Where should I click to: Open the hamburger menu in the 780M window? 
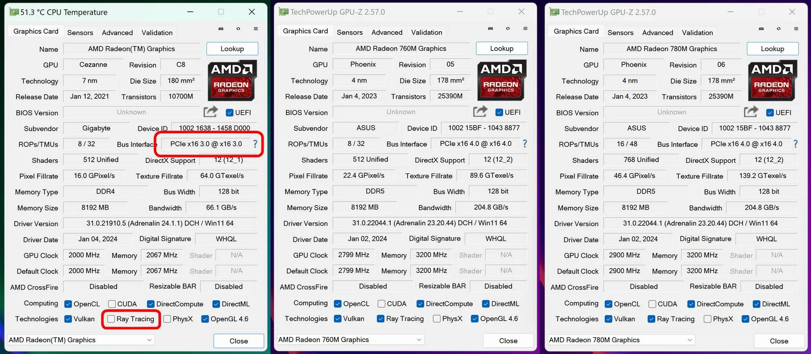[796, 29]
